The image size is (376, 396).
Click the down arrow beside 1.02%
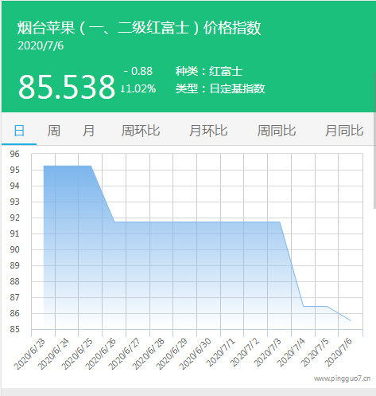122,89
